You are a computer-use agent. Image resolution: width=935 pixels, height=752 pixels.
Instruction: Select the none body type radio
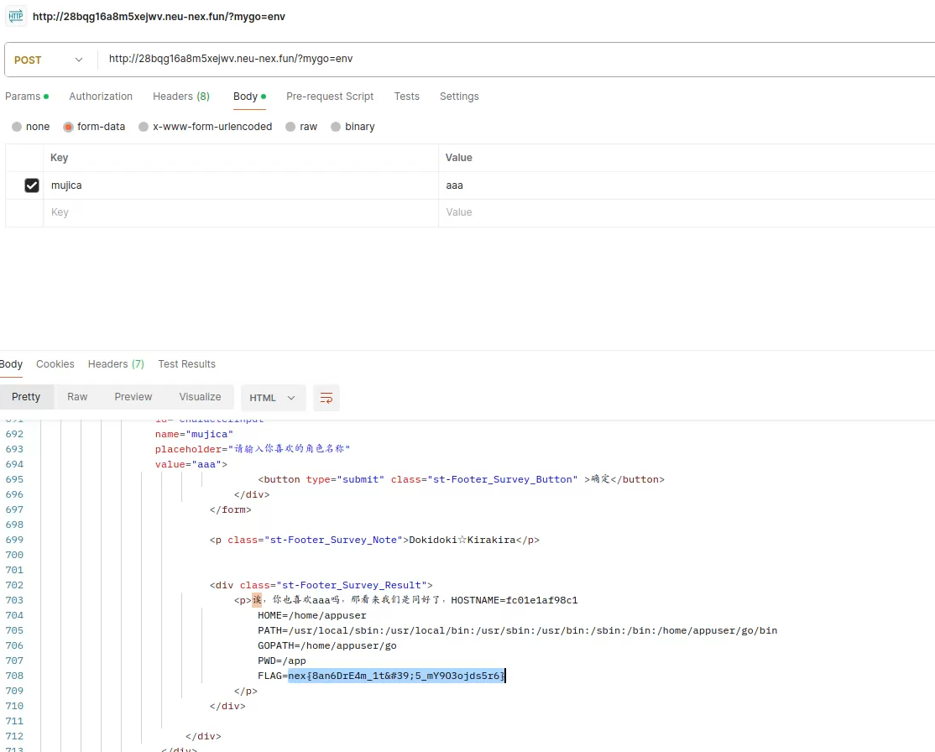[17, 127]
